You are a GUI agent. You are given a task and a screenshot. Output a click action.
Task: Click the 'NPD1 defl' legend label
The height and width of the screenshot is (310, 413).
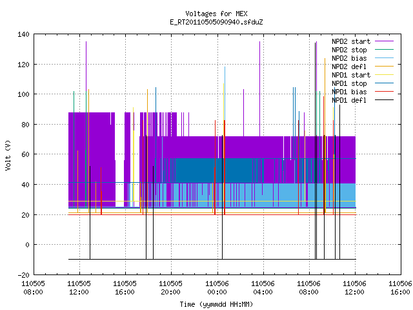pyautogui.click(x=349, y=101)
